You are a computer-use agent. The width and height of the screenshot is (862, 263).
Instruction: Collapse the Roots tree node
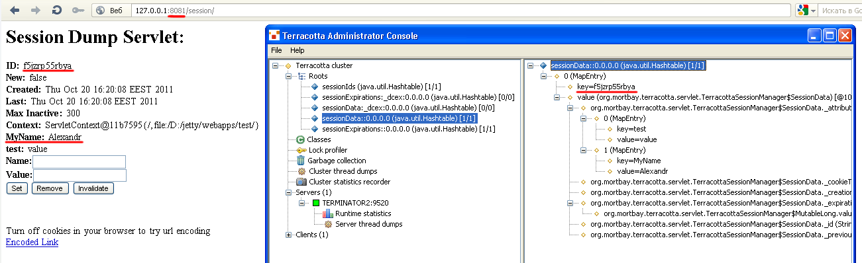click(x=288, y=76)
